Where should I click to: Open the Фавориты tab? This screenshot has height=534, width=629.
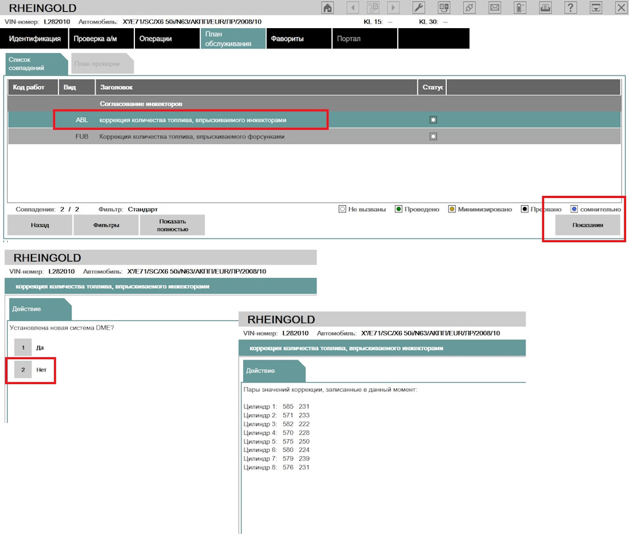[x=299, y=39]
